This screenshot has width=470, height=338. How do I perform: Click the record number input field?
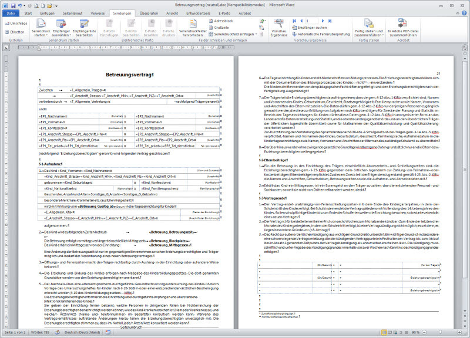click(312, 21)
